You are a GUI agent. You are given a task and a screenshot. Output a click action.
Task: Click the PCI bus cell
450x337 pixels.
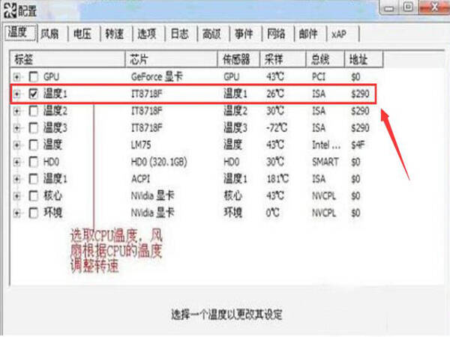point(319,77)
